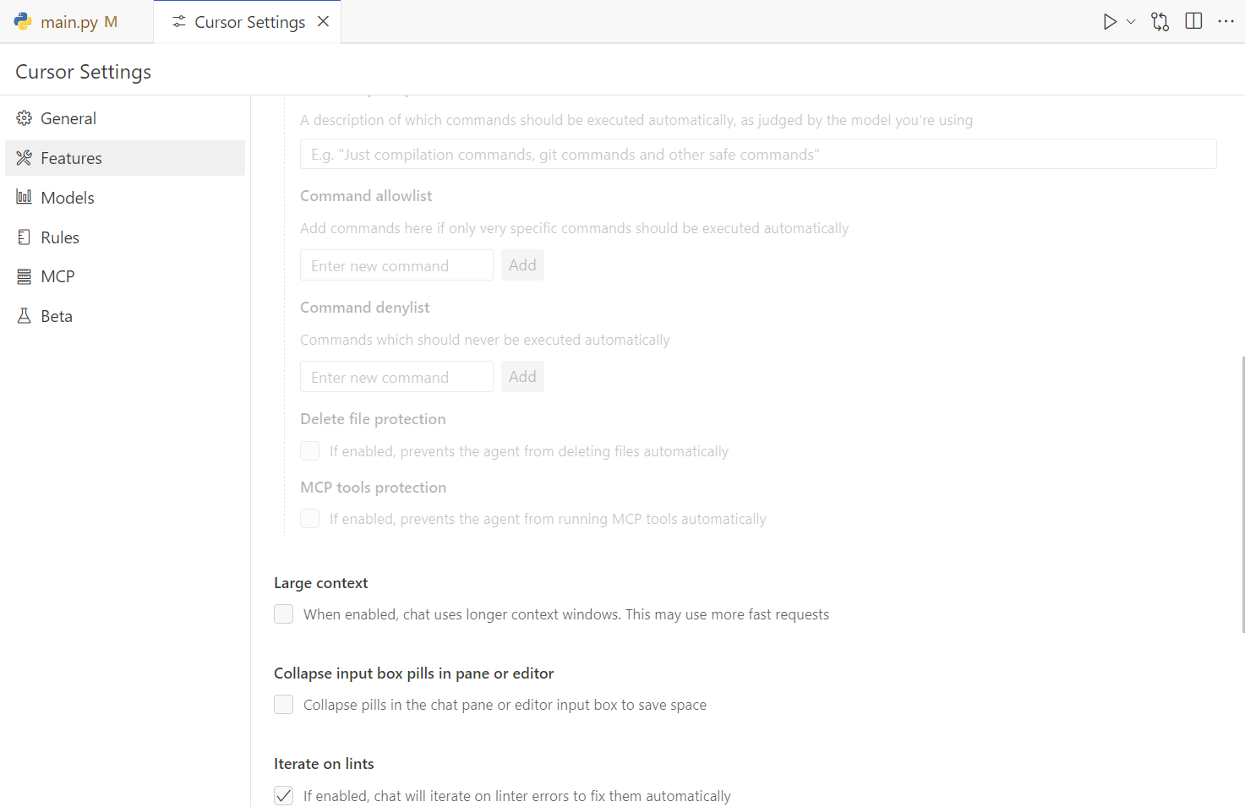Click the Run Python file play icon

click(1109, 22)
